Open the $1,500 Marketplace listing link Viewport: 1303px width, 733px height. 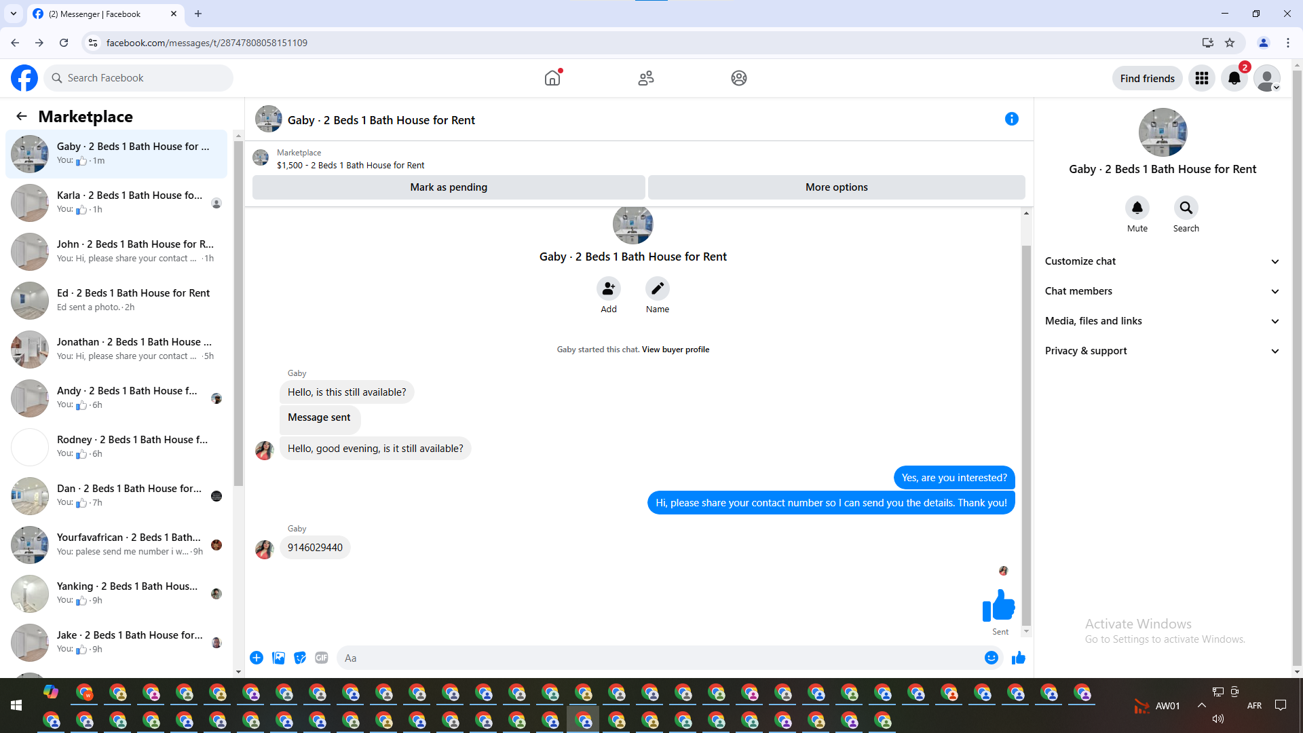pyautogui.click(x=350, y=165)
